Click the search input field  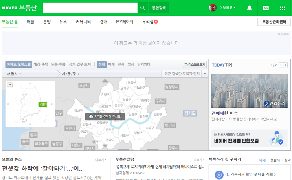[90, 8]
